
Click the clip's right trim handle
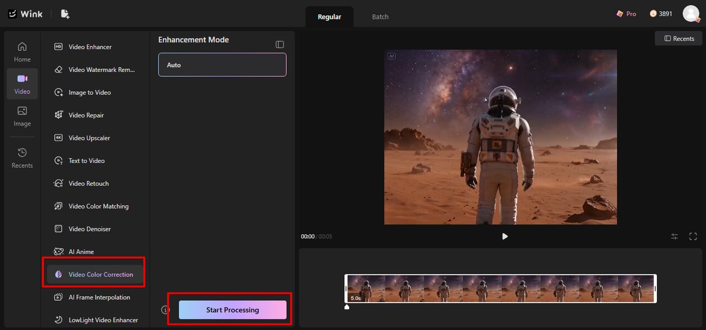pyautogui.click(x=655, y=289)
